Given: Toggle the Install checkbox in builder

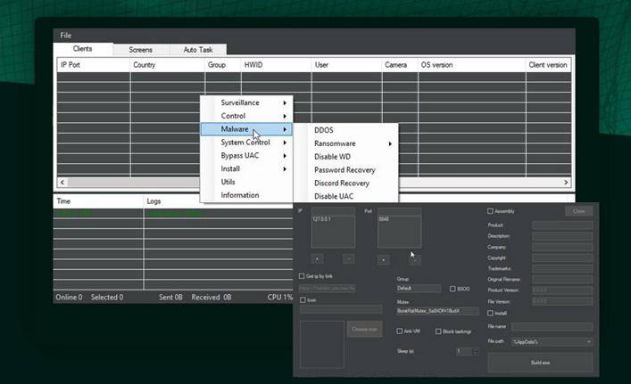Looking at the screenshot, I should point(490,313).
